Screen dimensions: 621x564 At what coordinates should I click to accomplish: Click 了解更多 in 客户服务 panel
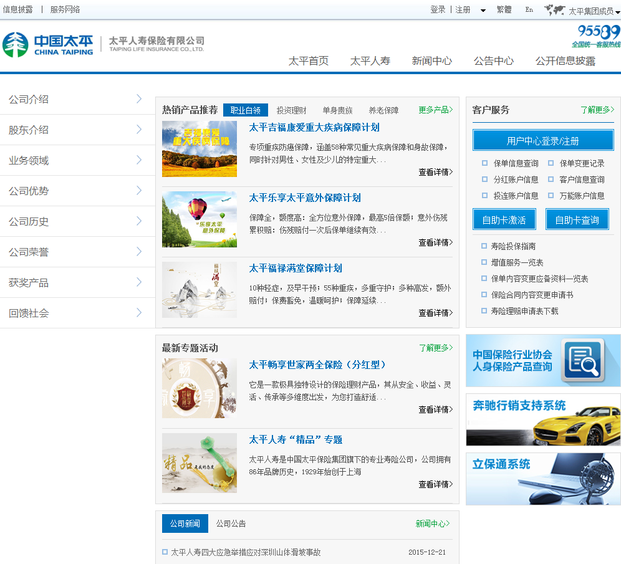tap(597, 110)
